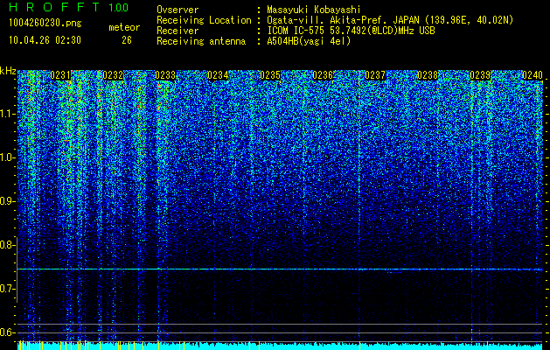
Task: Click the meteor count label
Action: pos(124,27)
